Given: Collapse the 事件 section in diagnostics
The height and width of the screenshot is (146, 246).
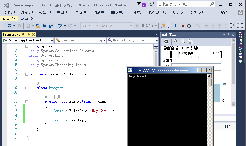Looking at the screenshot, I should click(163, 61).
